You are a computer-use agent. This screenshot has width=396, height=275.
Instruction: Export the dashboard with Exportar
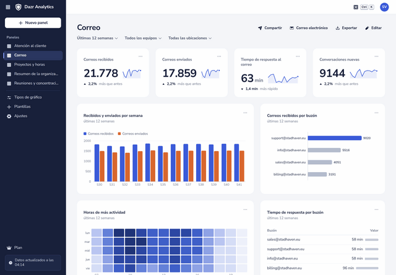(346, 28)
